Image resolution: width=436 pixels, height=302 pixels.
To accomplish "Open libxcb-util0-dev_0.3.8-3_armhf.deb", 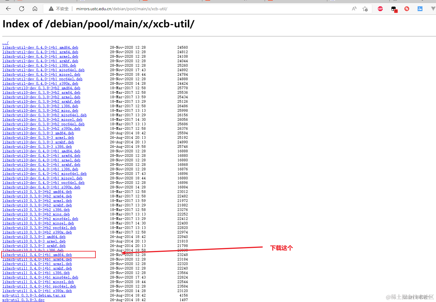I will click(38, 142).
